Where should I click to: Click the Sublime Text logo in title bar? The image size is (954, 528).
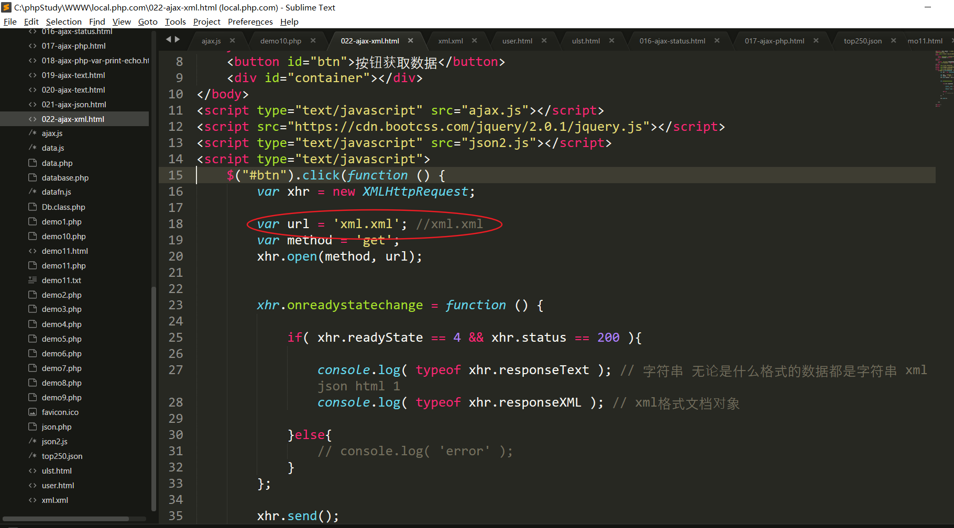point(6,7)
